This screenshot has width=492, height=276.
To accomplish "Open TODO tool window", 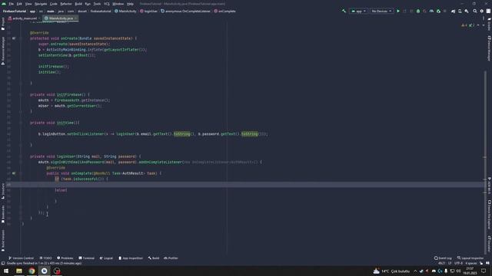I will [x=46, y=258].
